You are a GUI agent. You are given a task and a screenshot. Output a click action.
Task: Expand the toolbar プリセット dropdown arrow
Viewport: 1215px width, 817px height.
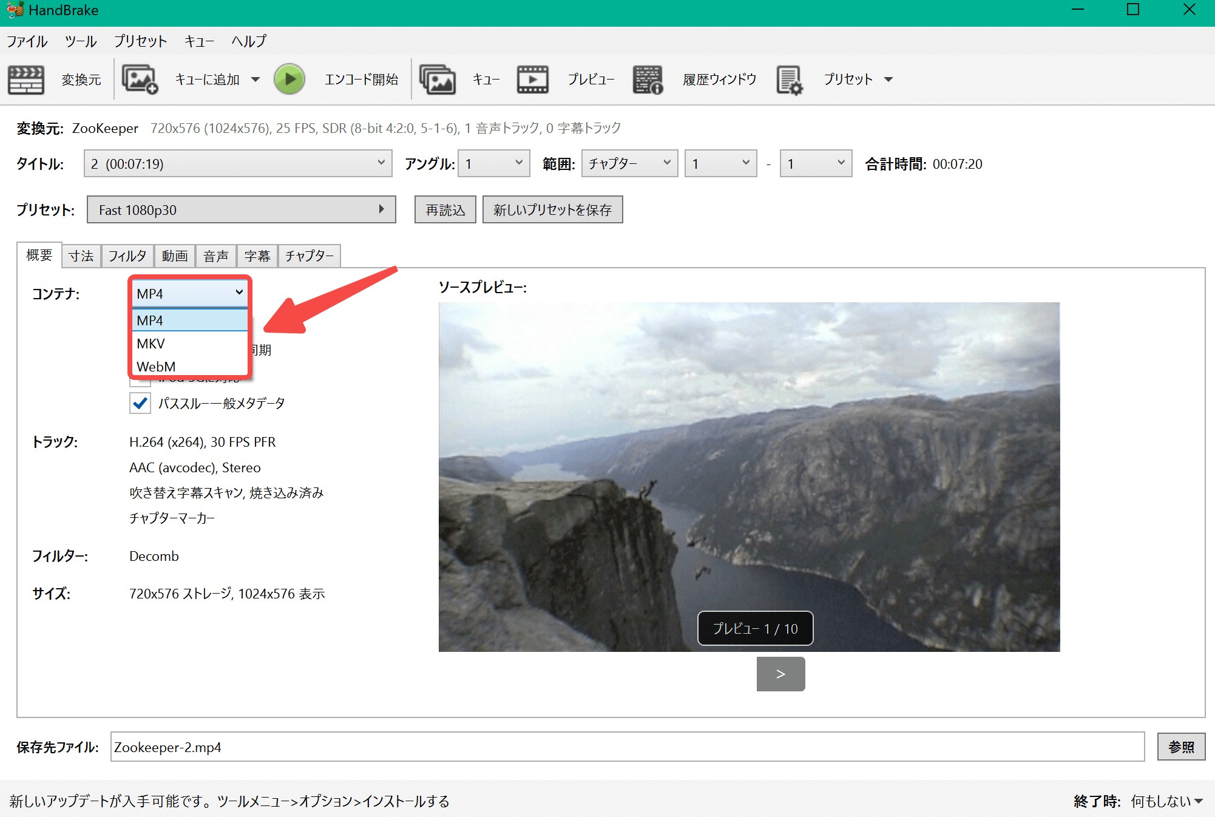(x=888, y=80)
